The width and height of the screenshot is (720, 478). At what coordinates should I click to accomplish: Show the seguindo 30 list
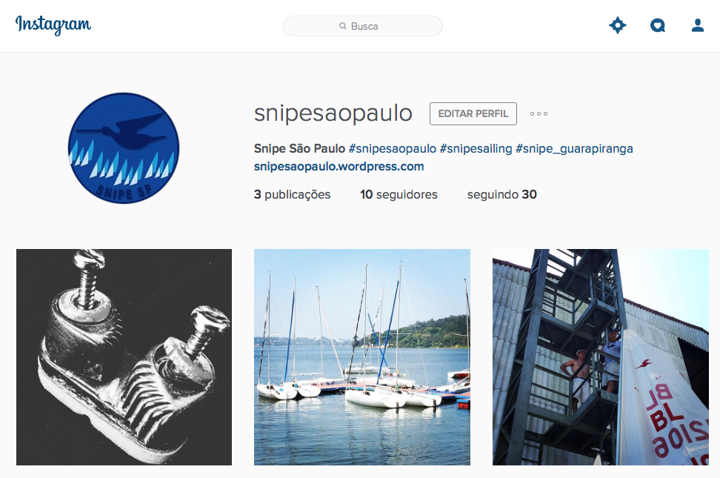502,194
